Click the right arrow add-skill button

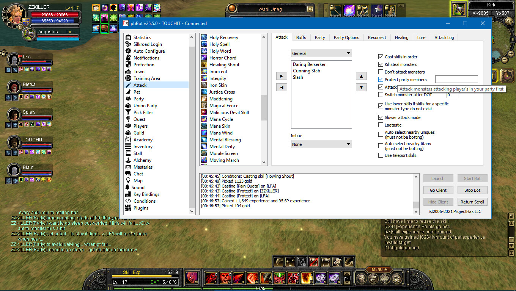(x=281, y=76)
